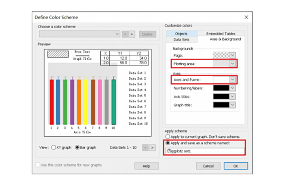Click next color scheme arrow button
This screenshot has width=281, height=179.
[x=132, y=34]
